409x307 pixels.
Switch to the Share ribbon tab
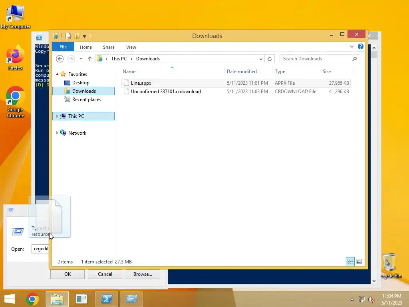[x=109, y=47]
